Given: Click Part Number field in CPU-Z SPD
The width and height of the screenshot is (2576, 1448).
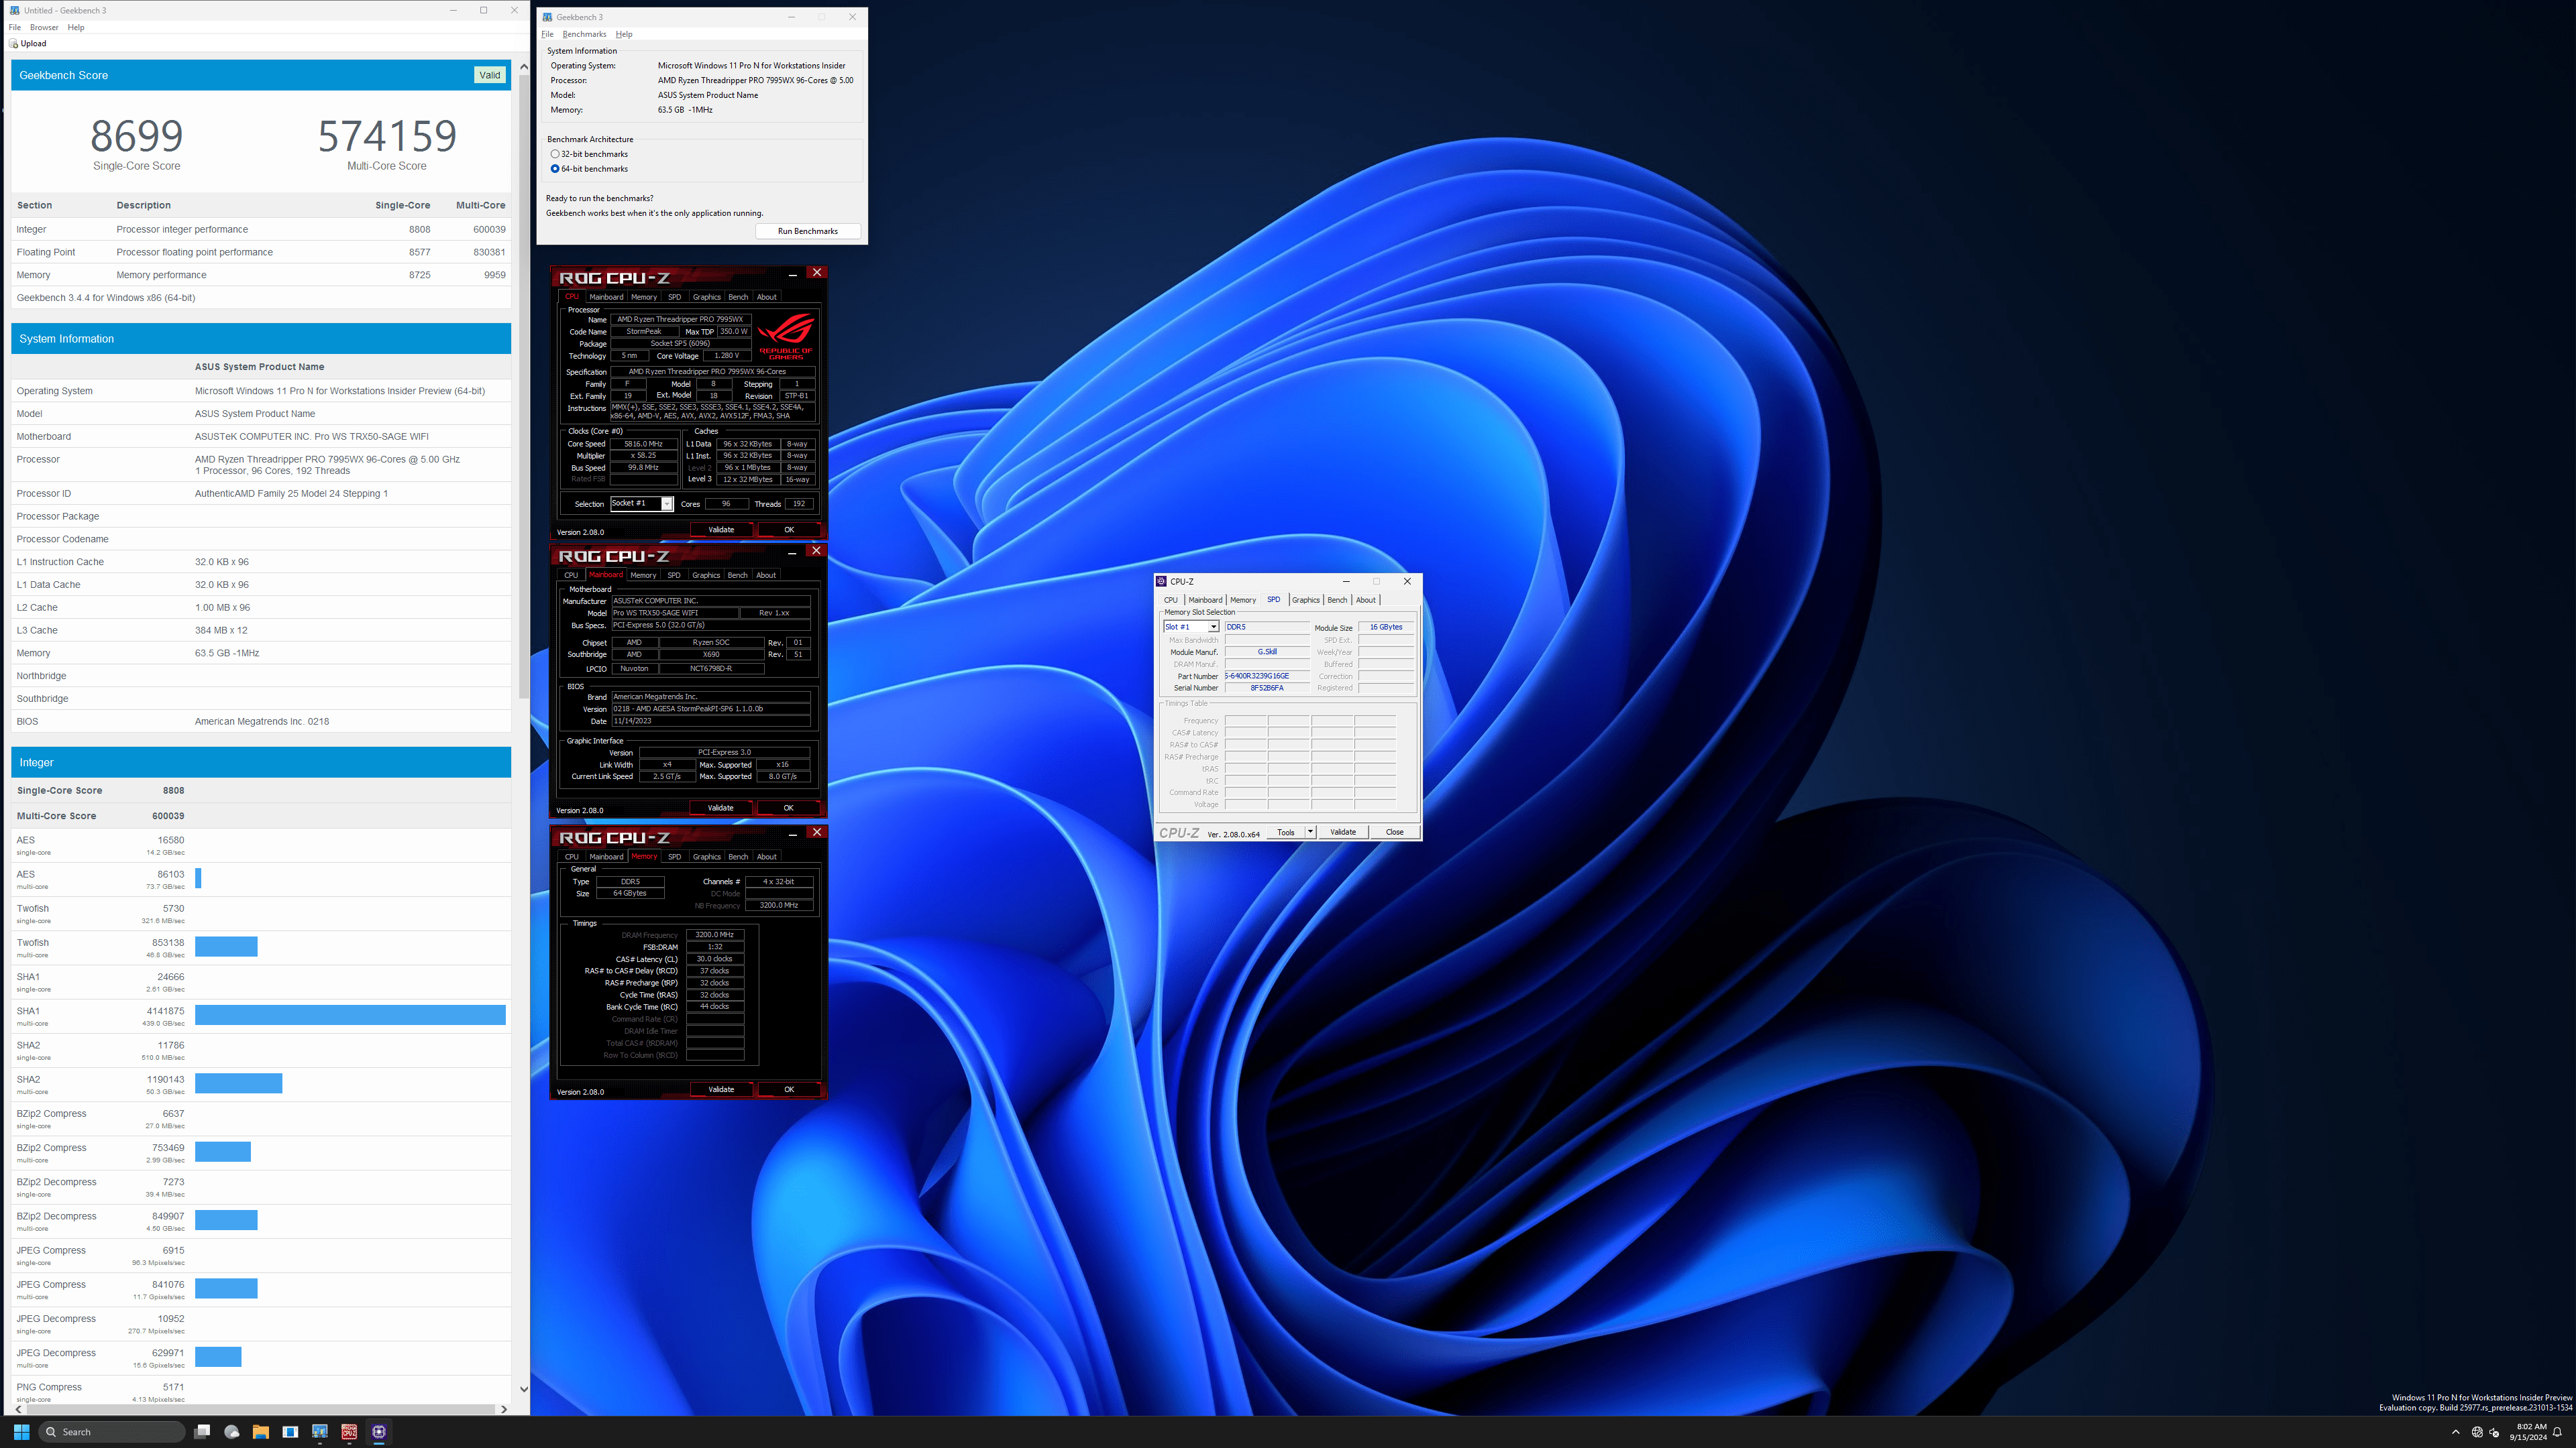Looking at the screenshot, I should click(1267, 676).
